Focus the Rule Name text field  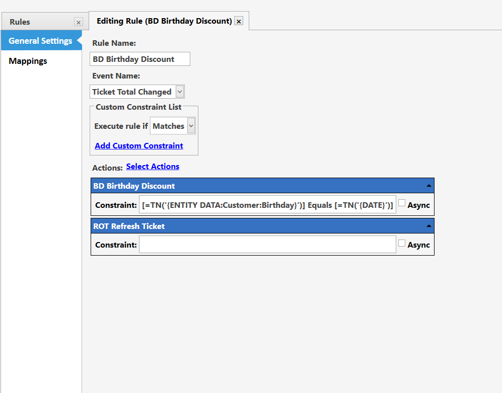click(x=140, y=59)
